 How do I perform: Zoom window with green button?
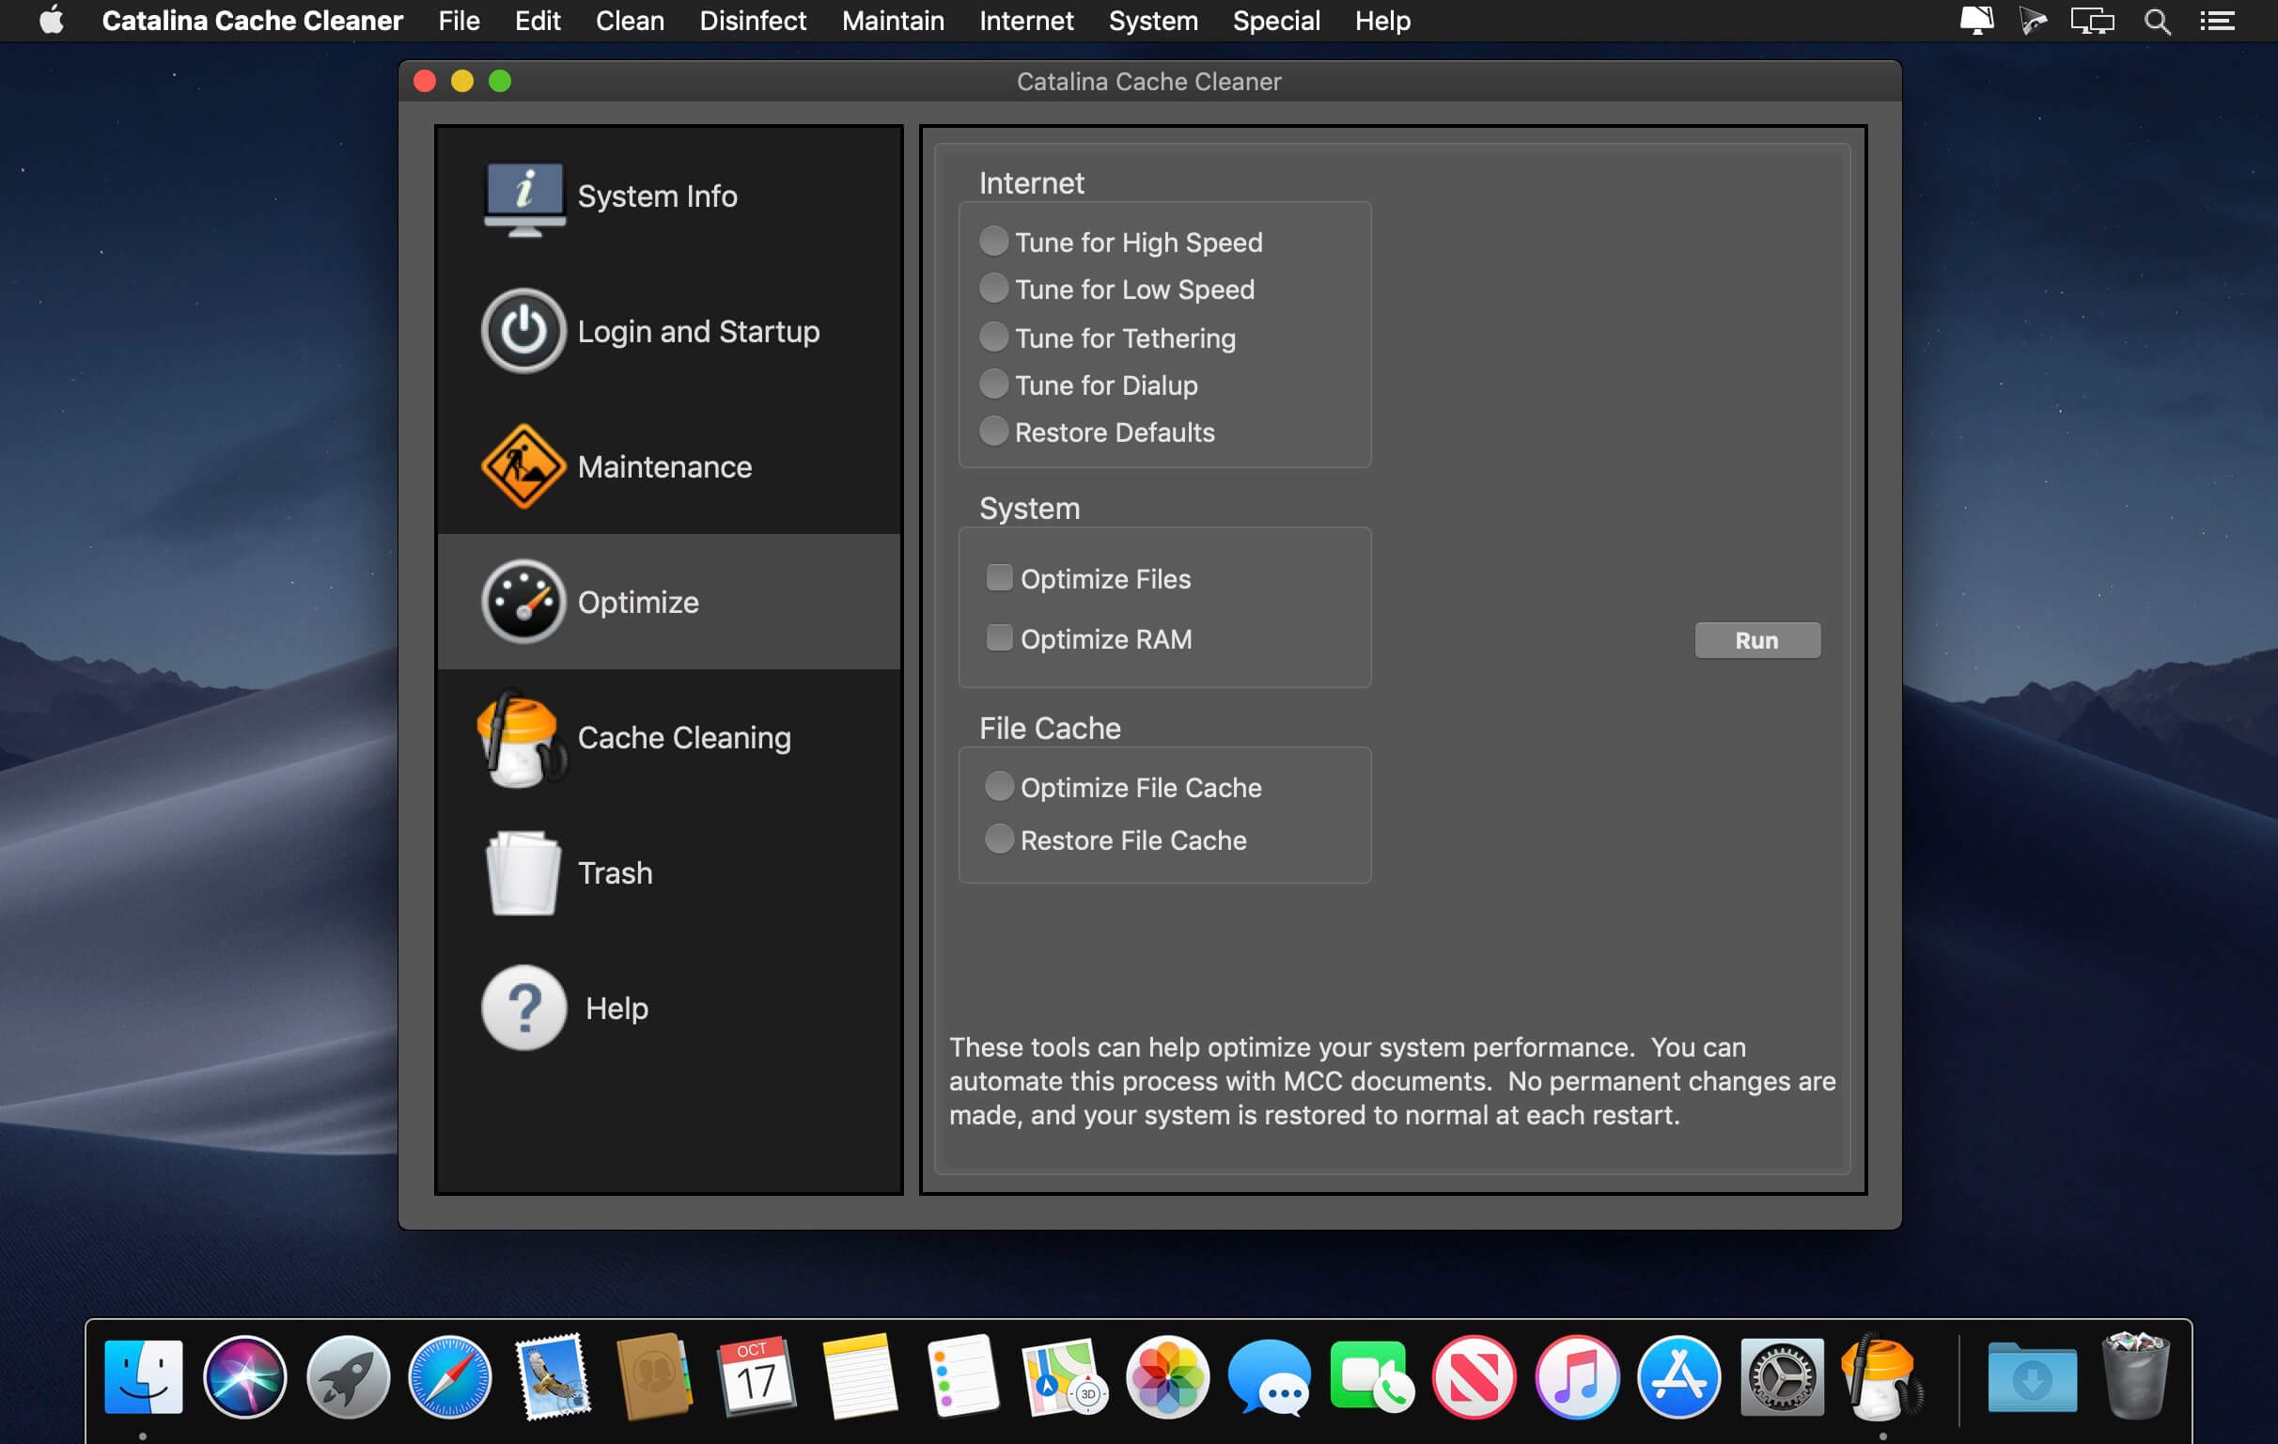[500, 82]
